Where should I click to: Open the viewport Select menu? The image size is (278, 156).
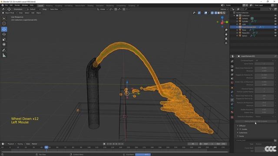pos(27,13)
